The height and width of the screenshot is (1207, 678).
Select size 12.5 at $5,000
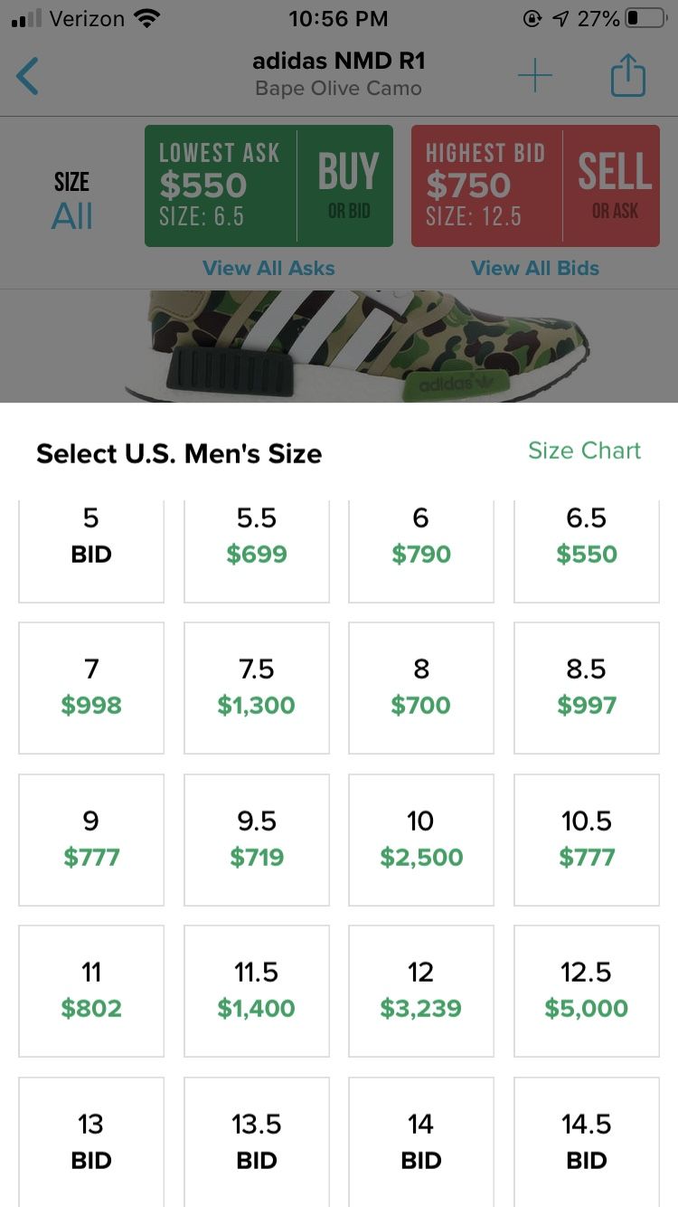[587, 991]
